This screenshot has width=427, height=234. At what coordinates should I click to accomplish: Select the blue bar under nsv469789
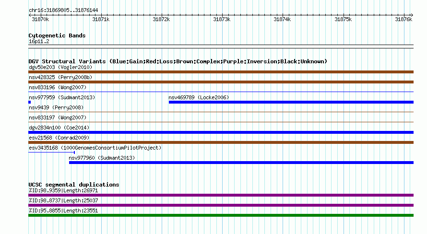tap(291, 102)
